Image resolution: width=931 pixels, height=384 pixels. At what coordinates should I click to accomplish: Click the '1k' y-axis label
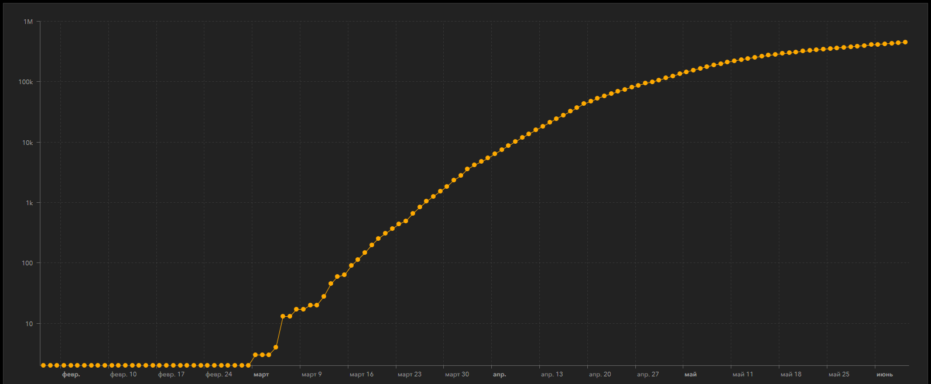pyautogui.click(x=29, y=203)
